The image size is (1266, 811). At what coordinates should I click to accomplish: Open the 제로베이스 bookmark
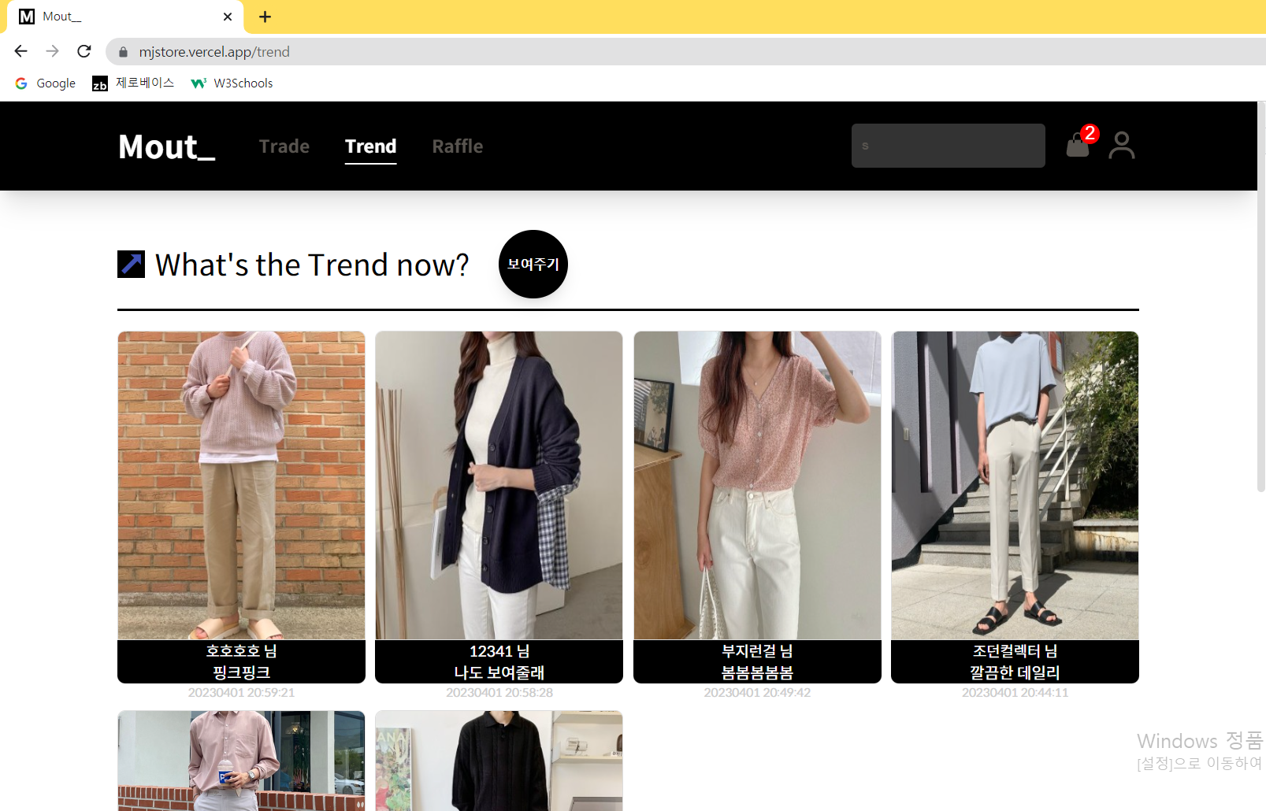point(133,83)
